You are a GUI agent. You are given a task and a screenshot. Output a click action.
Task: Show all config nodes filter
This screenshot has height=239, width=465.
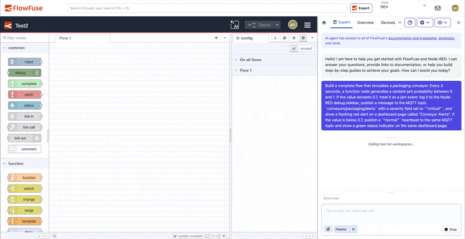click(294, 49)
